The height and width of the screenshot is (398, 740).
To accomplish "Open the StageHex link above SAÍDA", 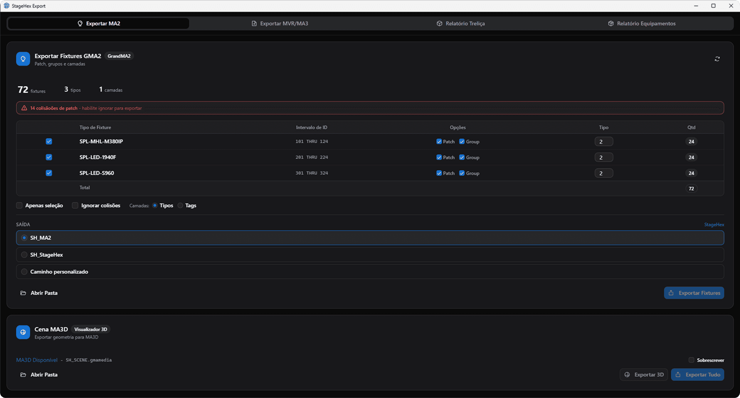I will click(x=714, y=224).
